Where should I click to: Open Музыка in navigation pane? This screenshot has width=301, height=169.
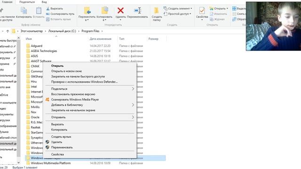coord(4,132)
